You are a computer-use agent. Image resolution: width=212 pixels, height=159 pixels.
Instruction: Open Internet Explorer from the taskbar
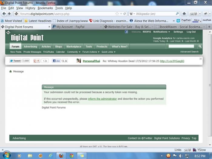tap(51, 156)
